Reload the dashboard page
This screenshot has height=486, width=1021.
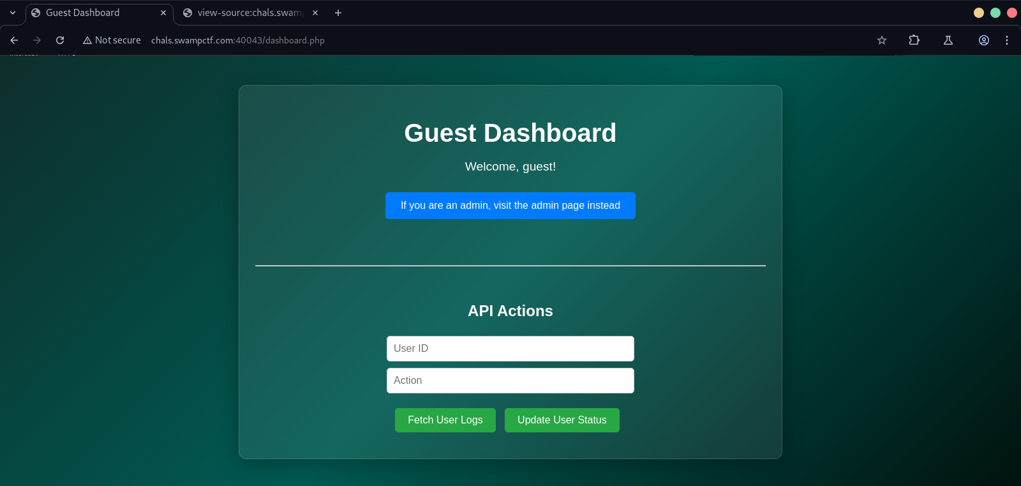tap(60, 40)
